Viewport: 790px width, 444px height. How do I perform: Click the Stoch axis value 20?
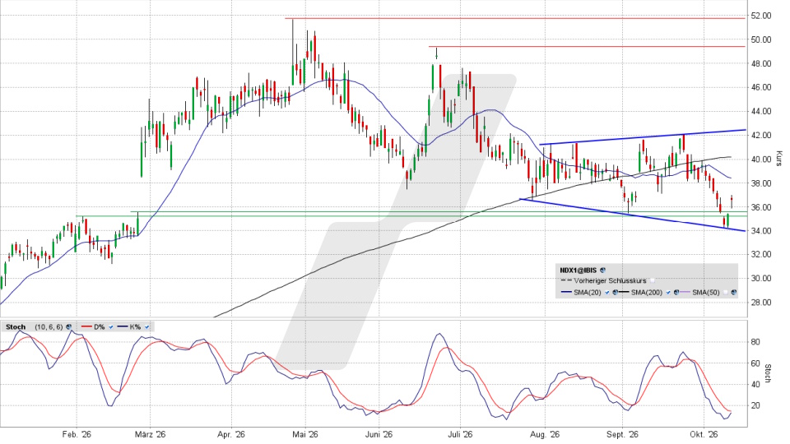755,405
